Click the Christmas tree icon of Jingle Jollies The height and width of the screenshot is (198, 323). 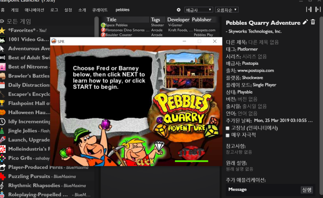click(2, 131)
